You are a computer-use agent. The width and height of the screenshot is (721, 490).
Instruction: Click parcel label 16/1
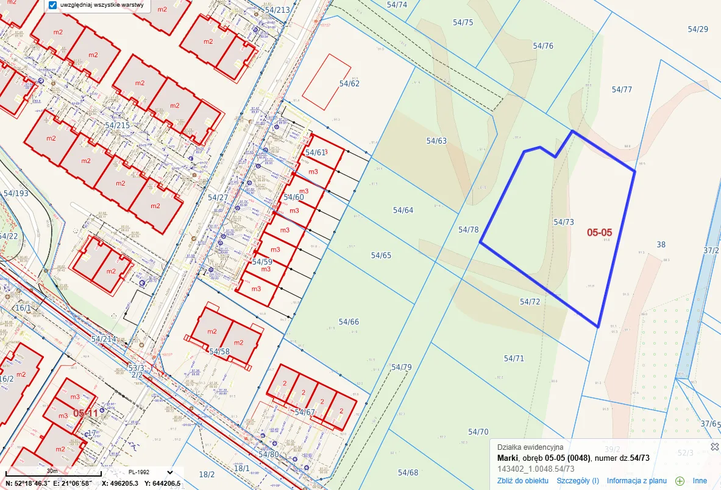pyautogui.click(x=23, y=308)
